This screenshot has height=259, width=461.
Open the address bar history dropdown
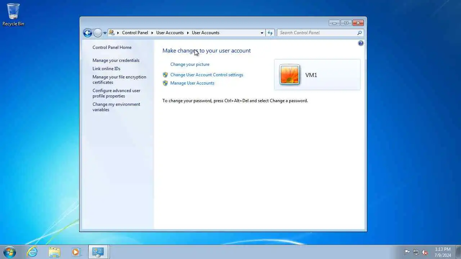point(262,33)
